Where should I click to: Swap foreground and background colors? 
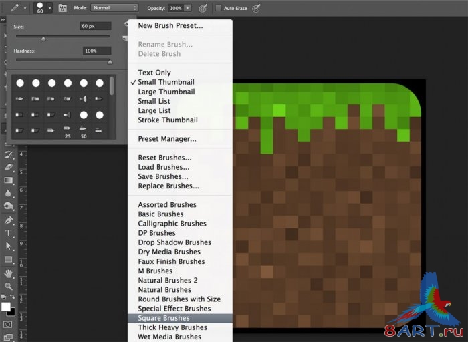click(13, 297)
